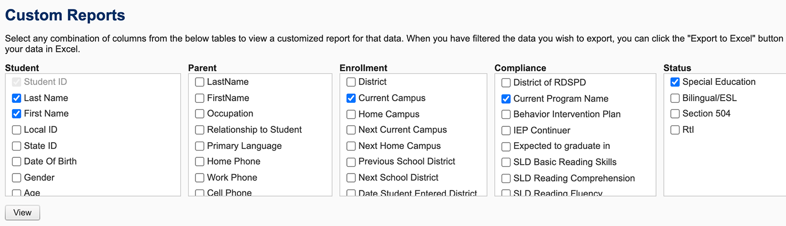Select Relationship to Student checkbox
This screenshot has height=226, width=786.
pyautogui.click(x=200, y=130)
